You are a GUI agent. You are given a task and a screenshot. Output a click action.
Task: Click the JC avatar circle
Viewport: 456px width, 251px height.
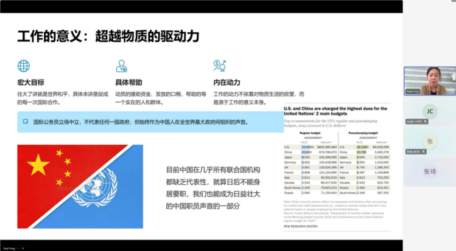coord(430,111)
